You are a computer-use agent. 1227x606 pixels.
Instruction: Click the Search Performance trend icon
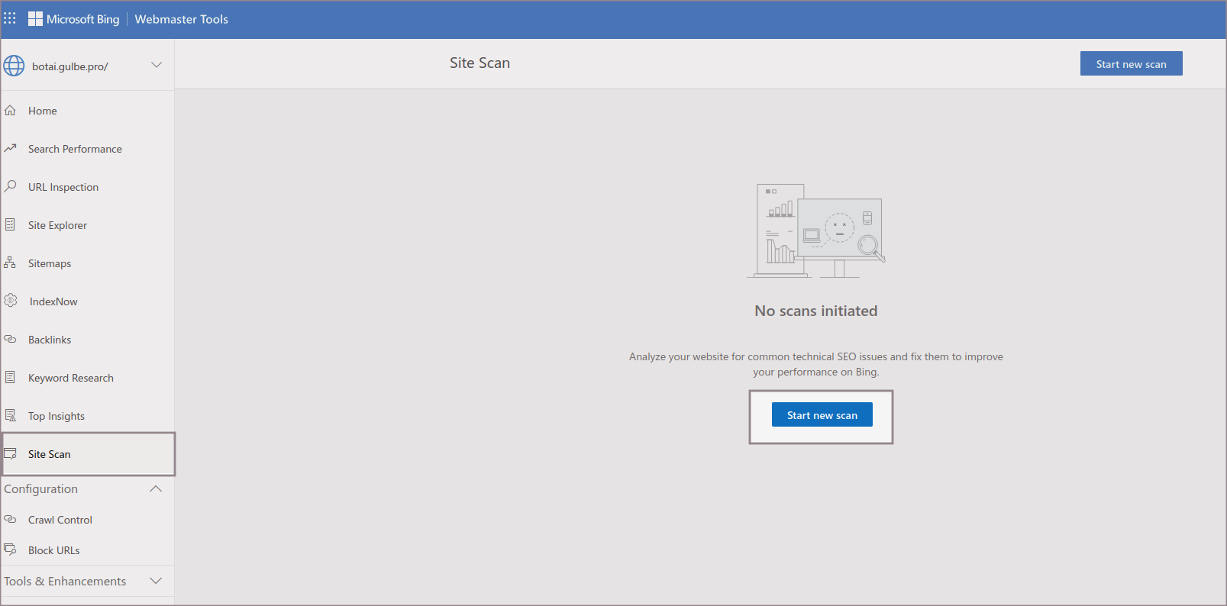point(10,149)
